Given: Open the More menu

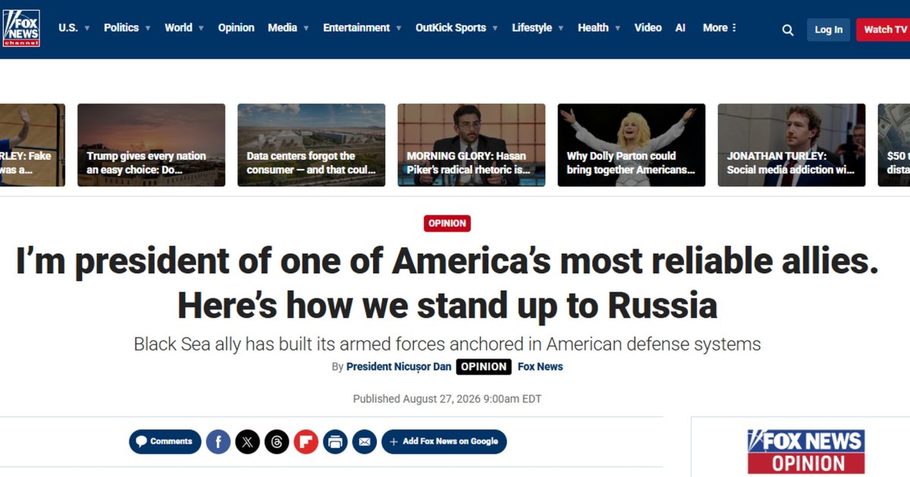Looking at the screenshot, I should pos(720,27).
